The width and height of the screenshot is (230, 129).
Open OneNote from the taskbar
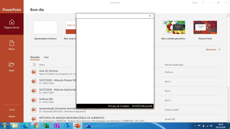click(x=57, y=126)
